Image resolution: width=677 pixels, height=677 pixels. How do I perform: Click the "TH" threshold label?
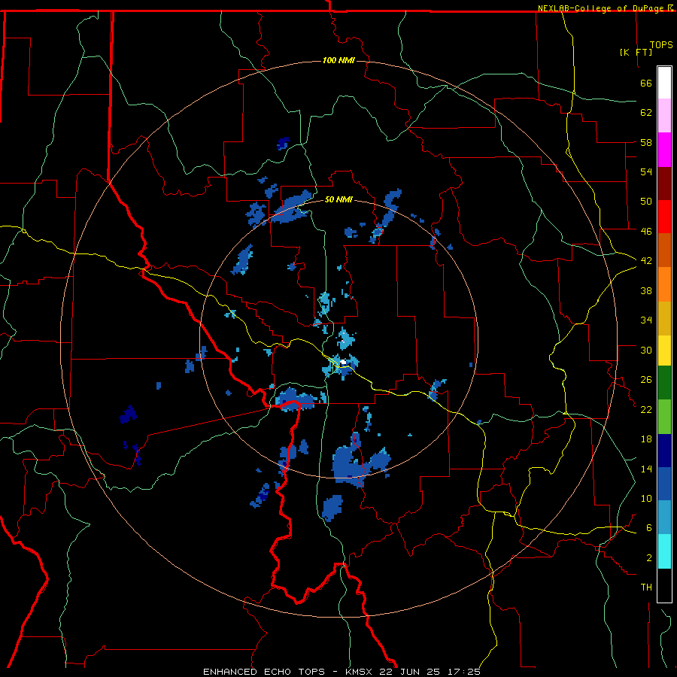[x=646, y=587]
